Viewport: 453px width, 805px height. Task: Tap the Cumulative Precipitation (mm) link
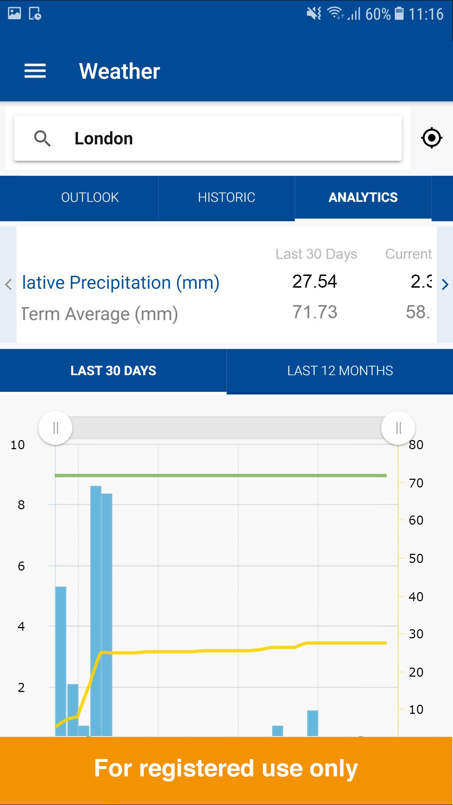tap(121, 283)
